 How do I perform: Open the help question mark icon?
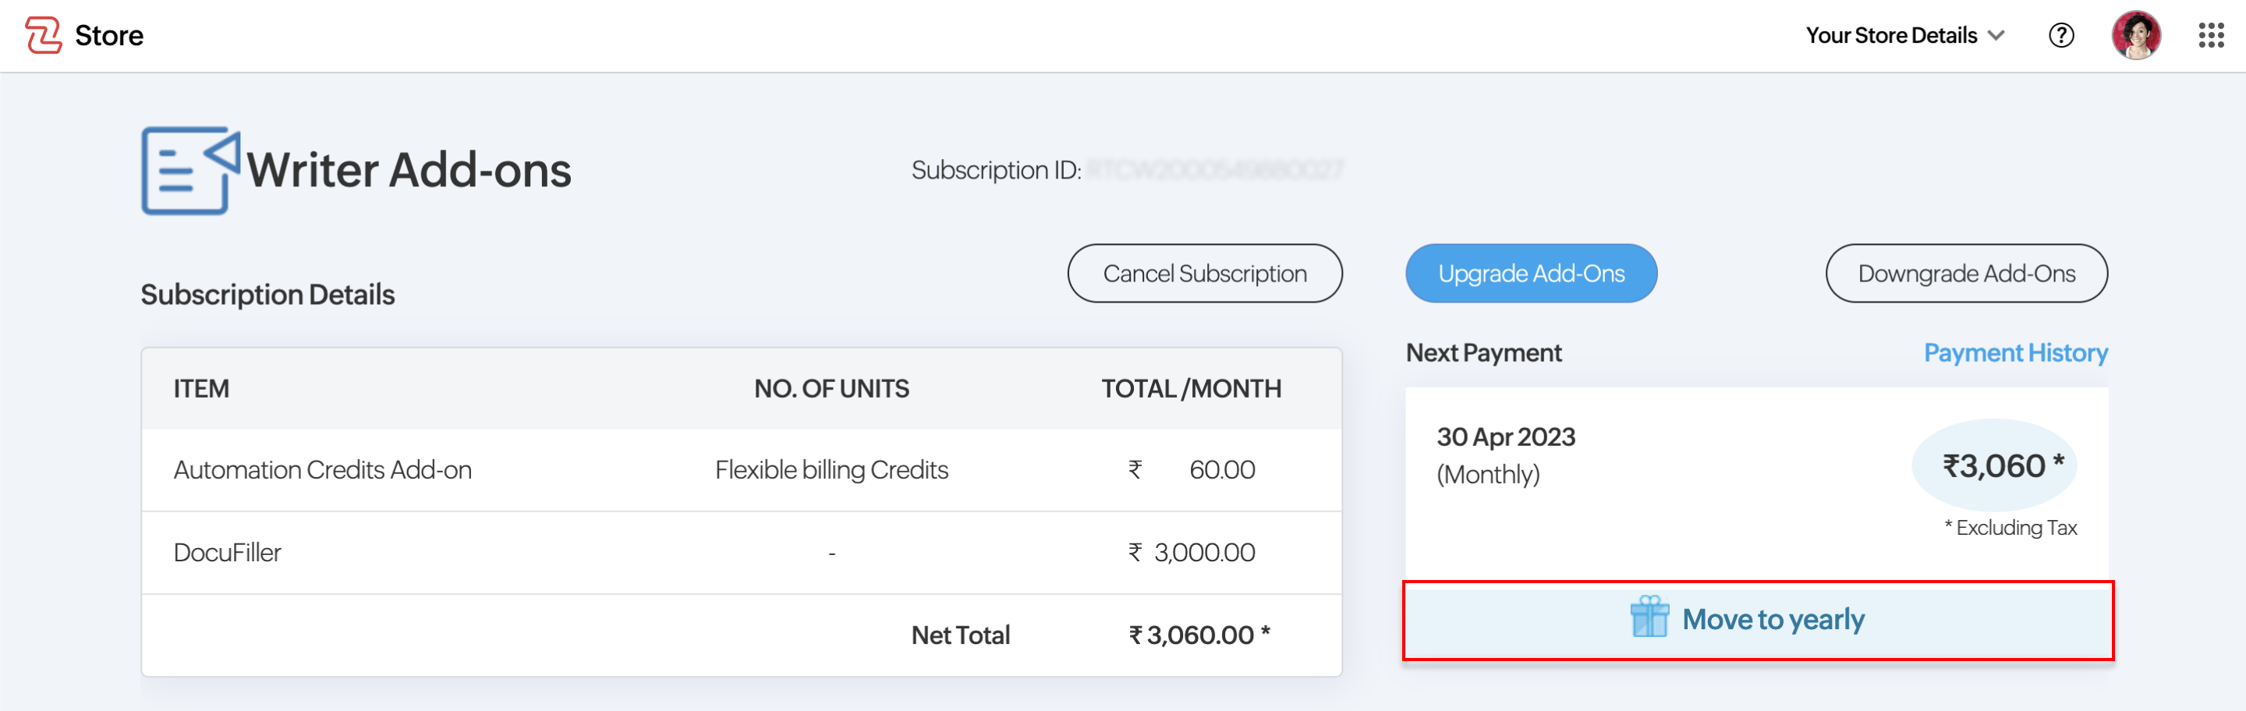coord(2061,36)
